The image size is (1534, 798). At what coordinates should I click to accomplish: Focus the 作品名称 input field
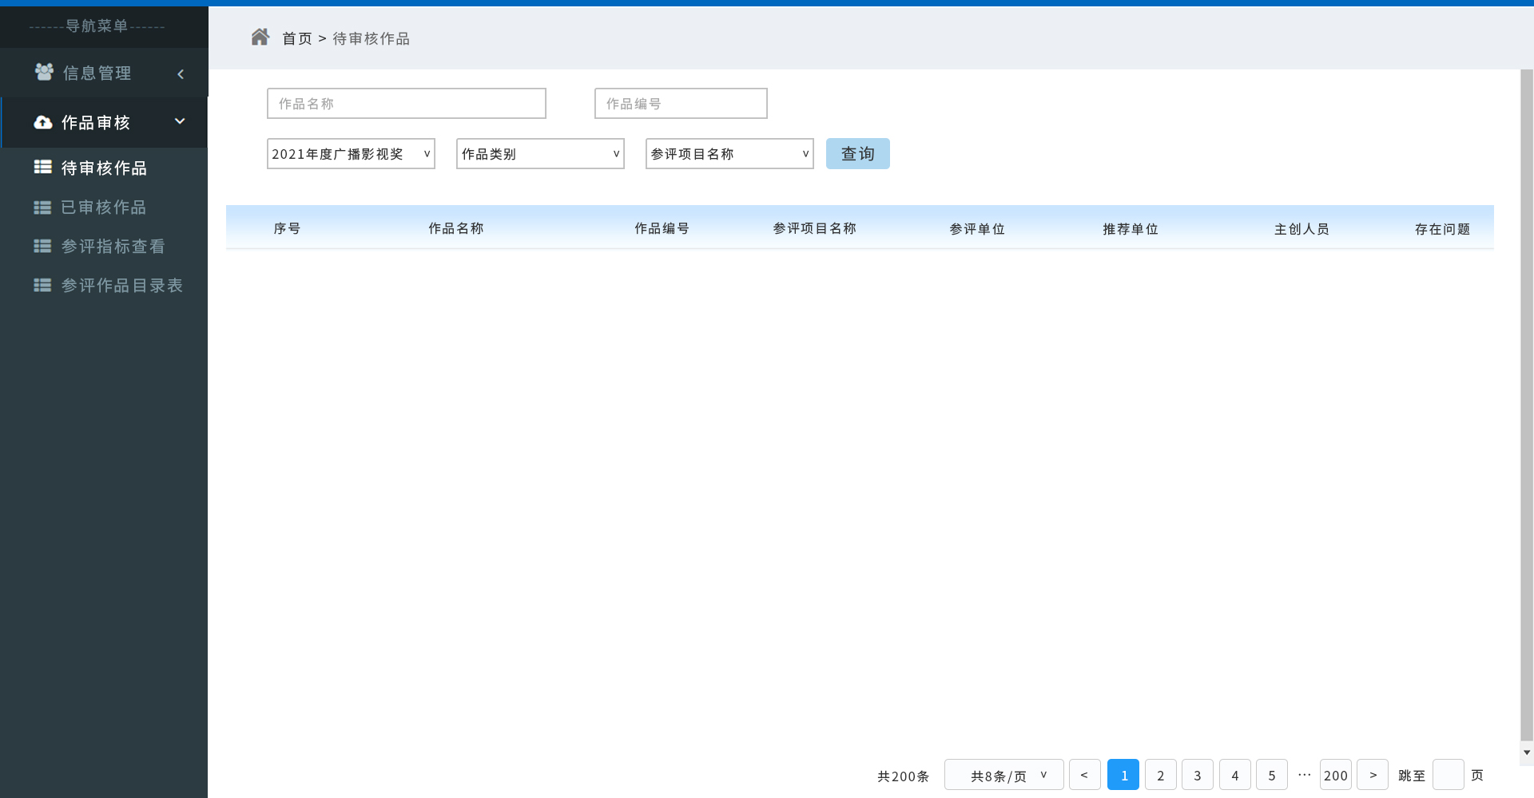pos(406,104)
